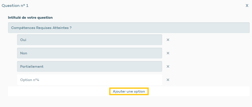
Task: Edit the question title field
Action: tap(129, 28)
